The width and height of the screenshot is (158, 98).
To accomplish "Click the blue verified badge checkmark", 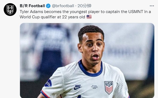I will 48,6.
